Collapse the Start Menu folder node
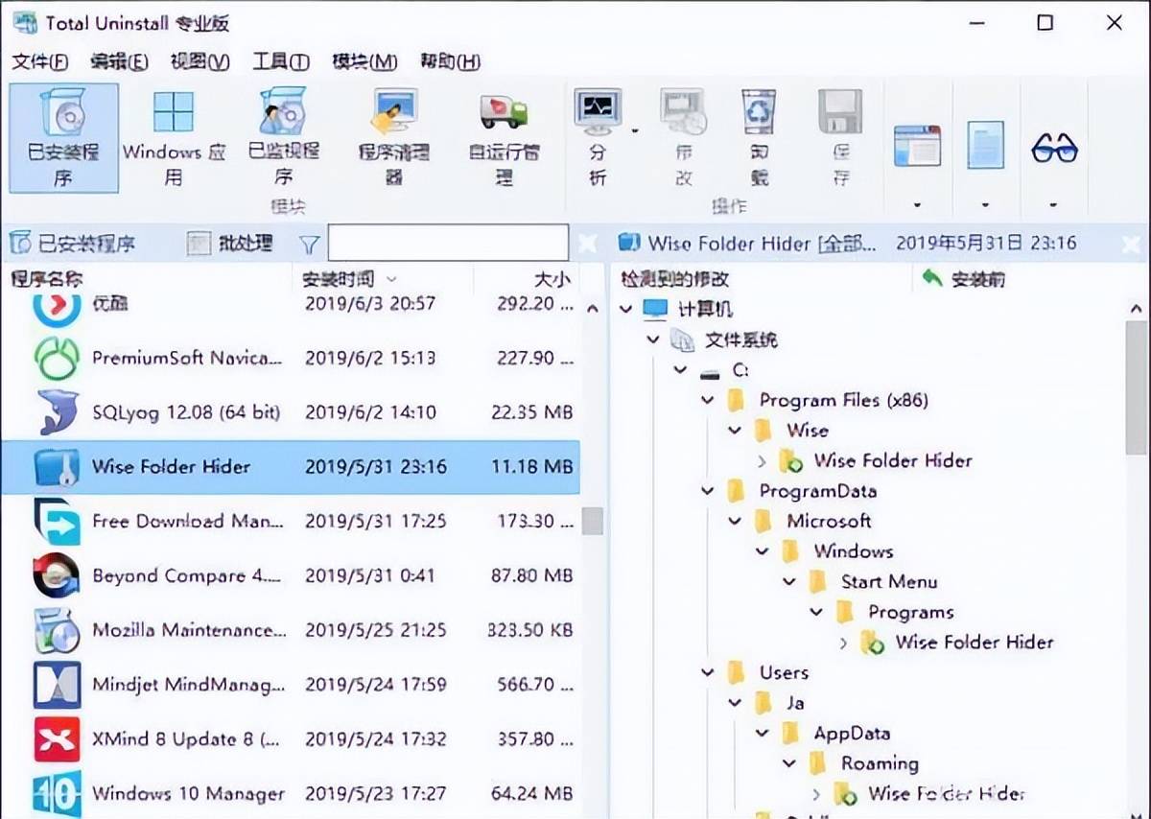Screen dimensions: 1151x819 click(x=789, y=582)
